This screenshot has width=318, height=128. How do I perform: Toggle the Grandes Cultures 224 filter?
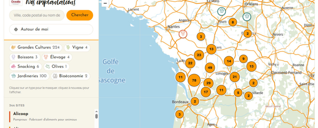(36, 48)
